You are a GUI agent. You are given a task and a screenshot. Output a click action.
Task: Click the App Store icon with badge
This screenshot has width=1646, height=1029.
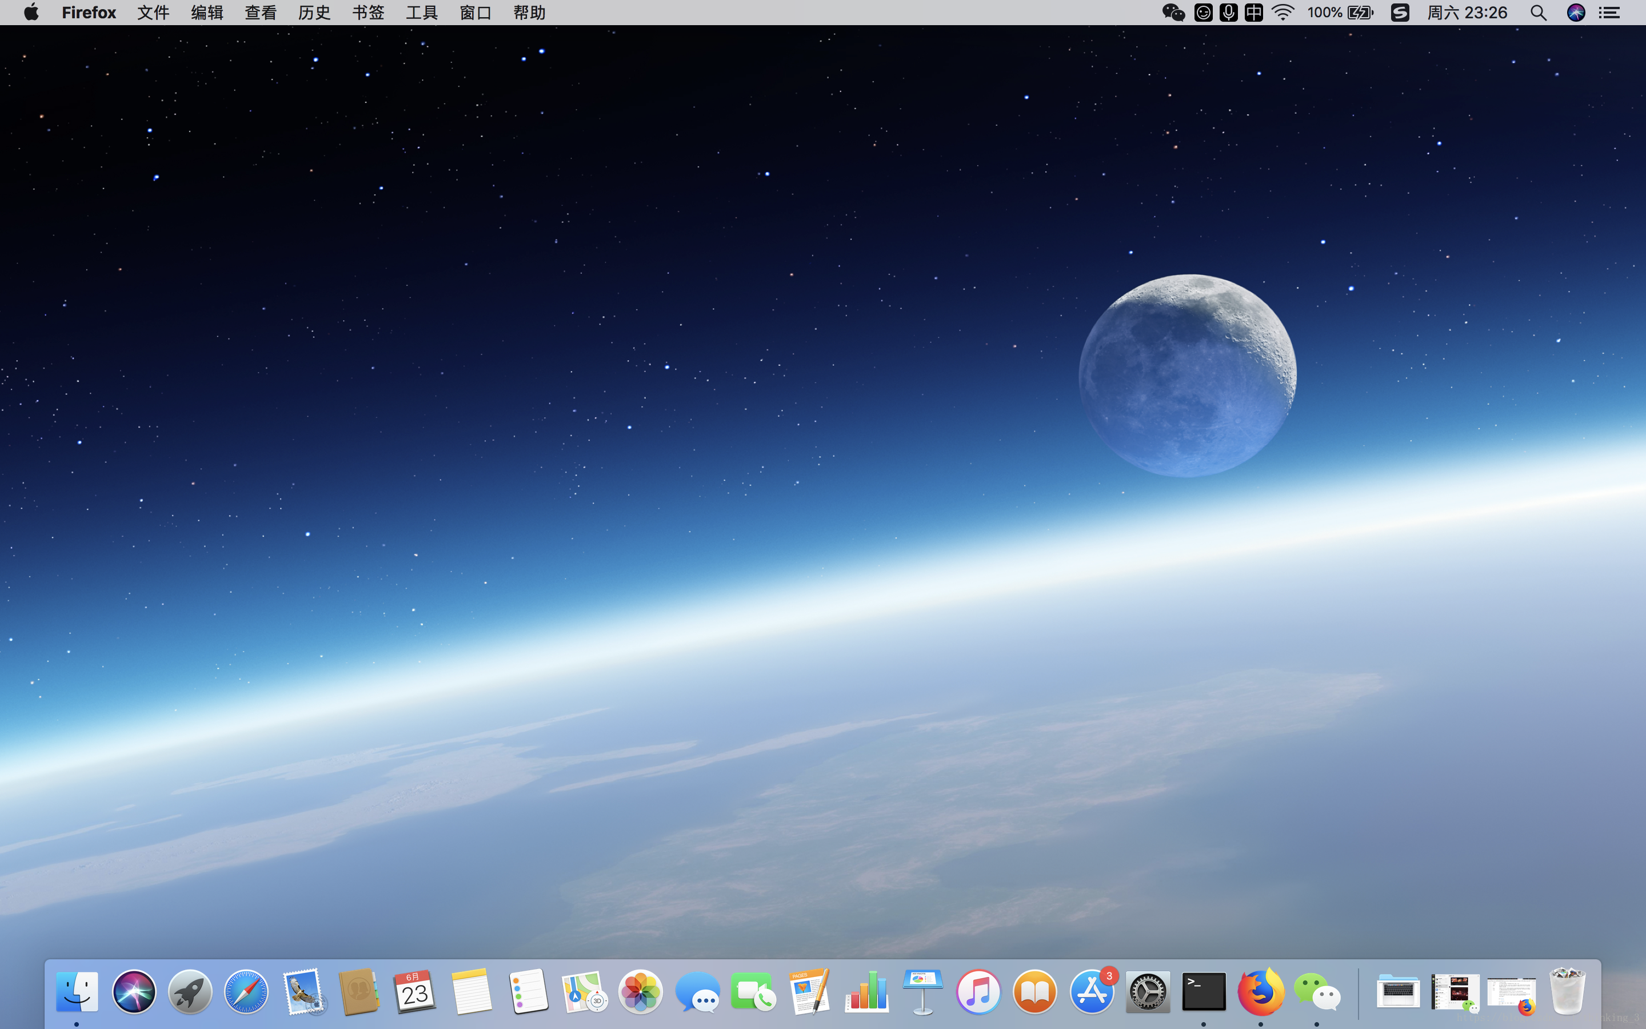[x=1092, y=992]
